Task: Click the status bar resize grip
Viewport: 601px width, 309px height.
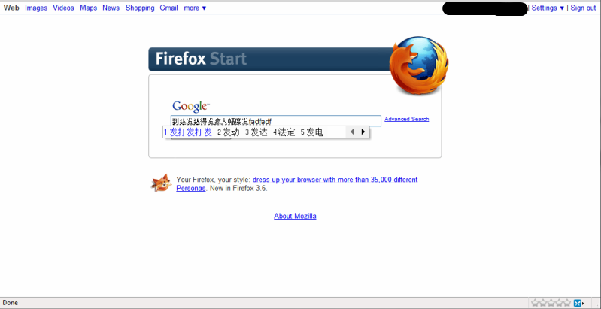Action: point(596,304)
